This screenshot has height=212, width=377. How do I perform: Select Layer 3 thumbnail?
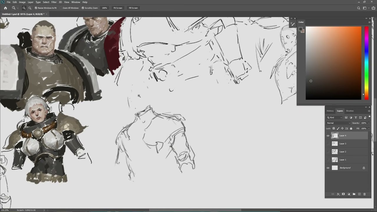coord(335,144)
